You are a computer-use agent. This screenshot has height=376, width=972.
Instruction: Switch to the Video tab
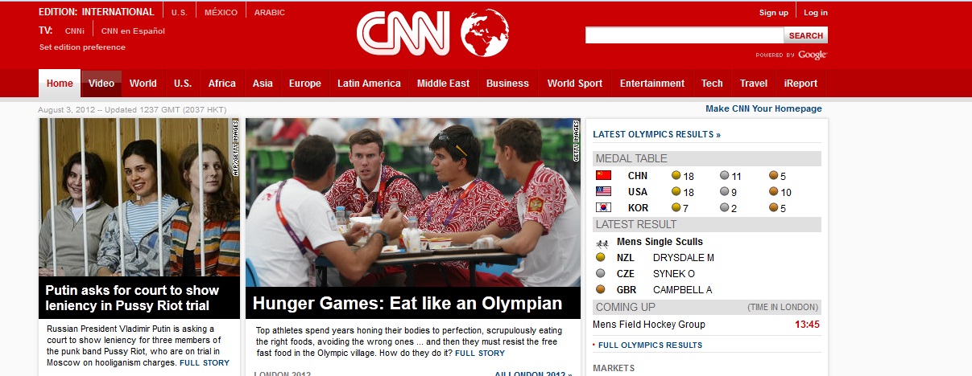click(x=101, y=84)
